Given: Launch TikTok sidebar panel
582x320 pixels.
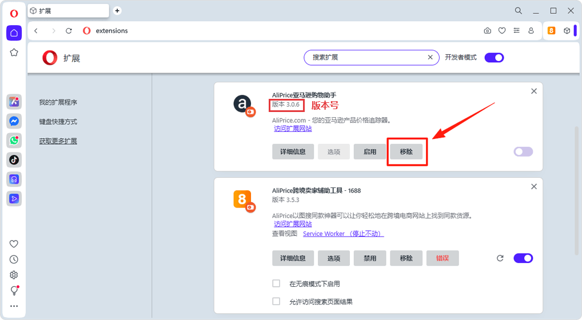Looking at the screenshot, I should [x=14, y=160].
